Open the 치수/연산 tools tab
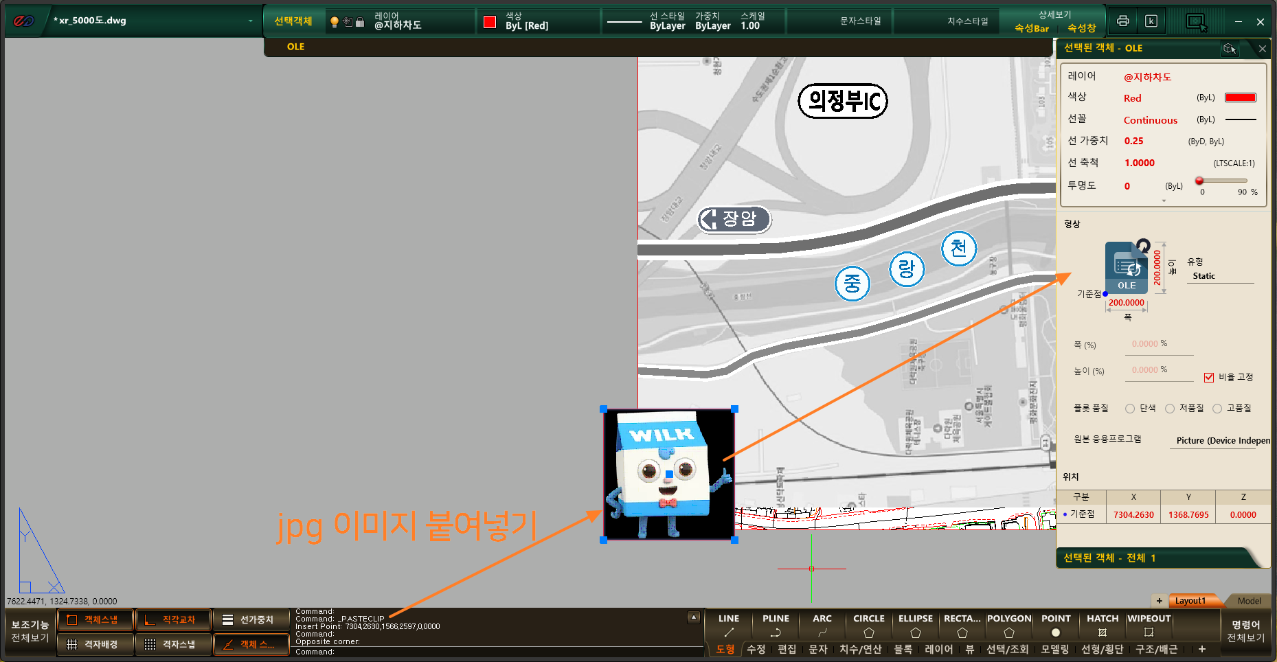Image resolution: width=1277 pixels, height=662 pixels. 861,649
